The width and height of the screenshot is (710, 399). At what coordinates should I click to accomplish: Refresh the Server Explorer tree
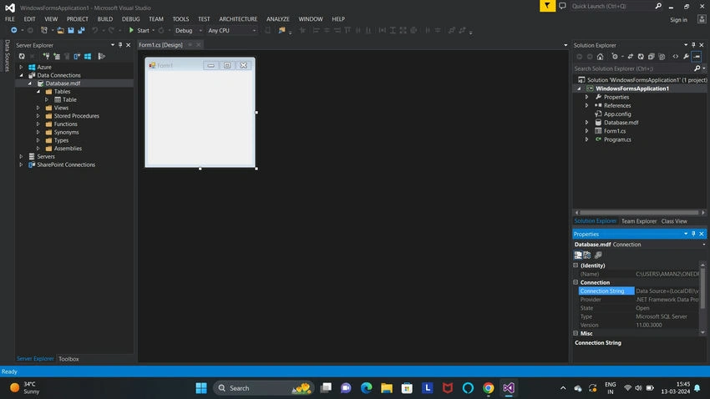coord(22,57)
